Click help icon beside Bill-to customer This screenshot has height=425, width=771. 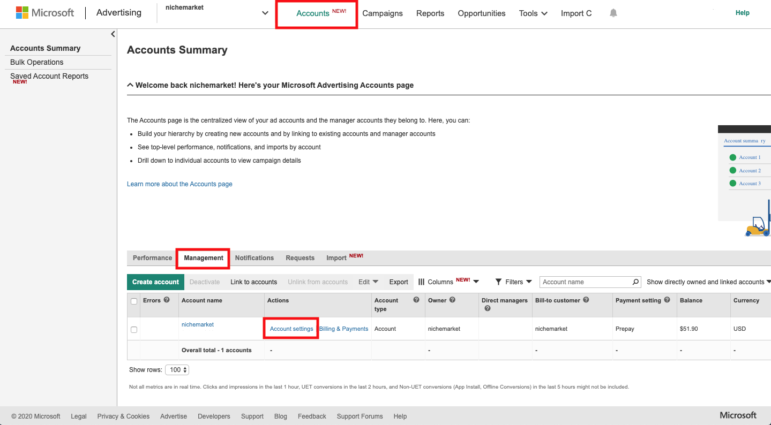click(586, 300)
